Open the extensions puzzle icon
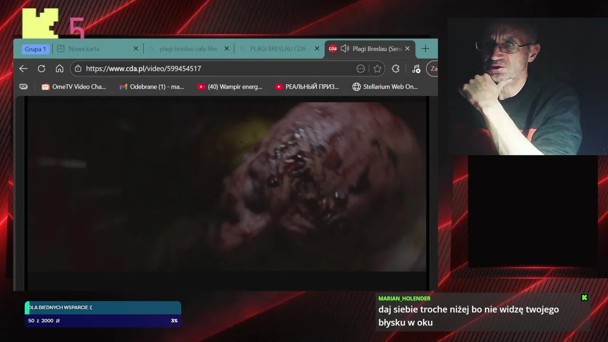This screenshot has width=608, height=342. pyautogui.click(x=395, y=68)
